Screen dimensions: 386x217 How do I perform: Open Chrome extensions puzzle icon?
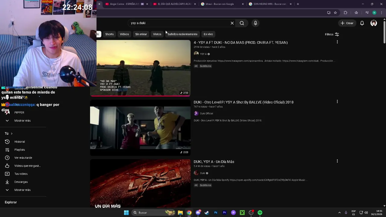click(x=346, y=13)
